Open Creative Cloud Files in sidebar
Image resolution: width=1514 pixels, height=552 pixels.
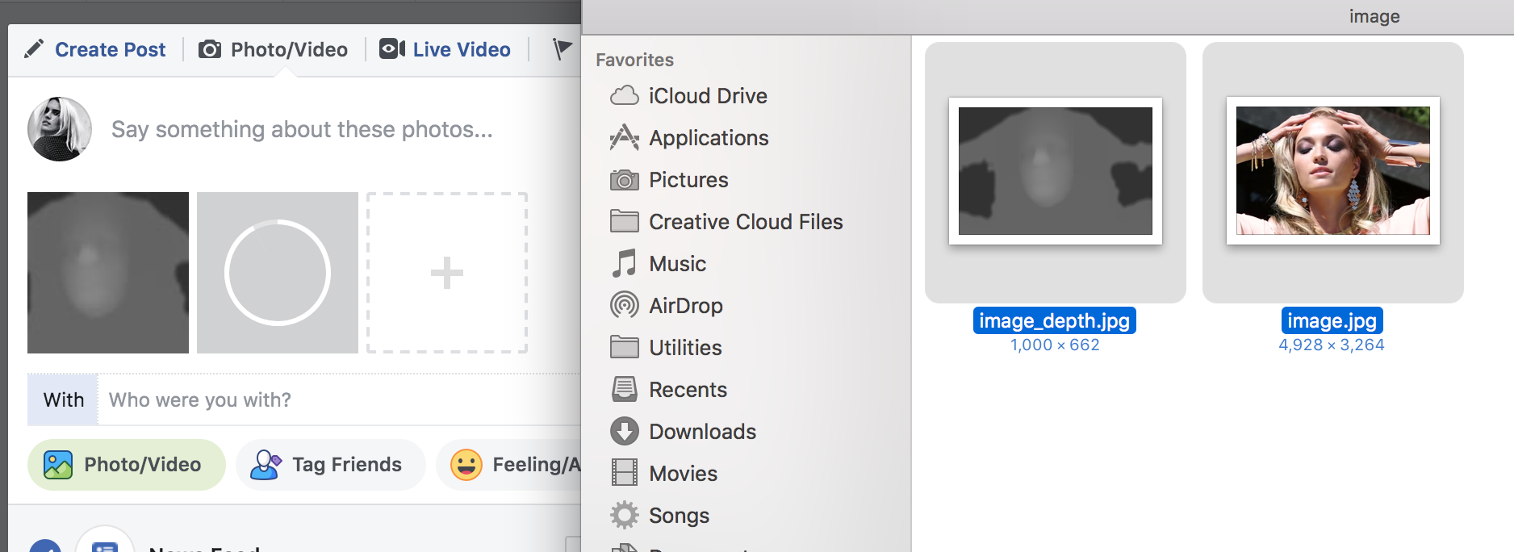[746, 222]
